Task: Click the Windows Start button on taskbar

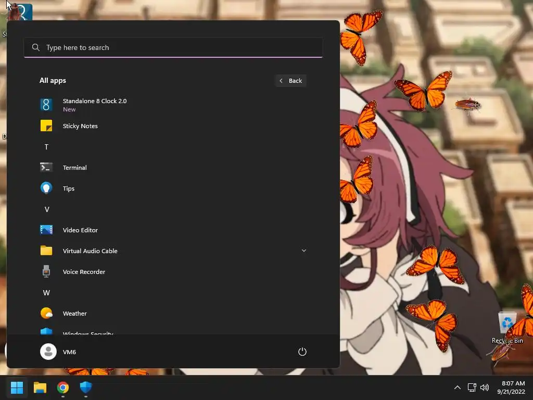Action: [x=17, y=387]
